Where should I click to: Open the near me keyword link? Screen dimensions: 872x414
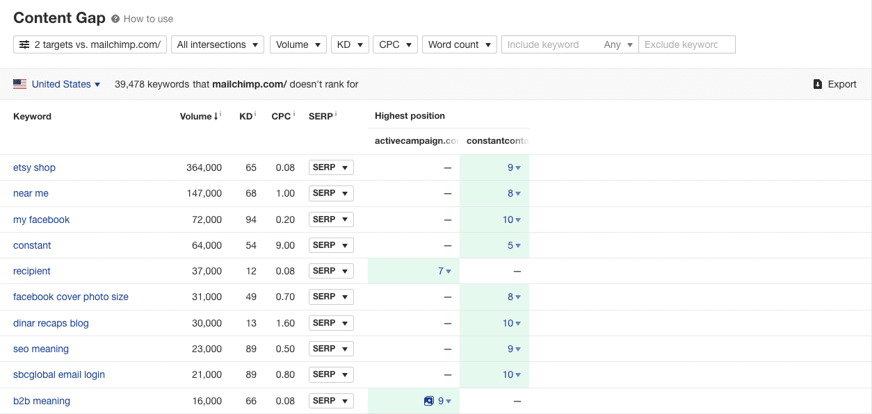(x=31, y=193)
